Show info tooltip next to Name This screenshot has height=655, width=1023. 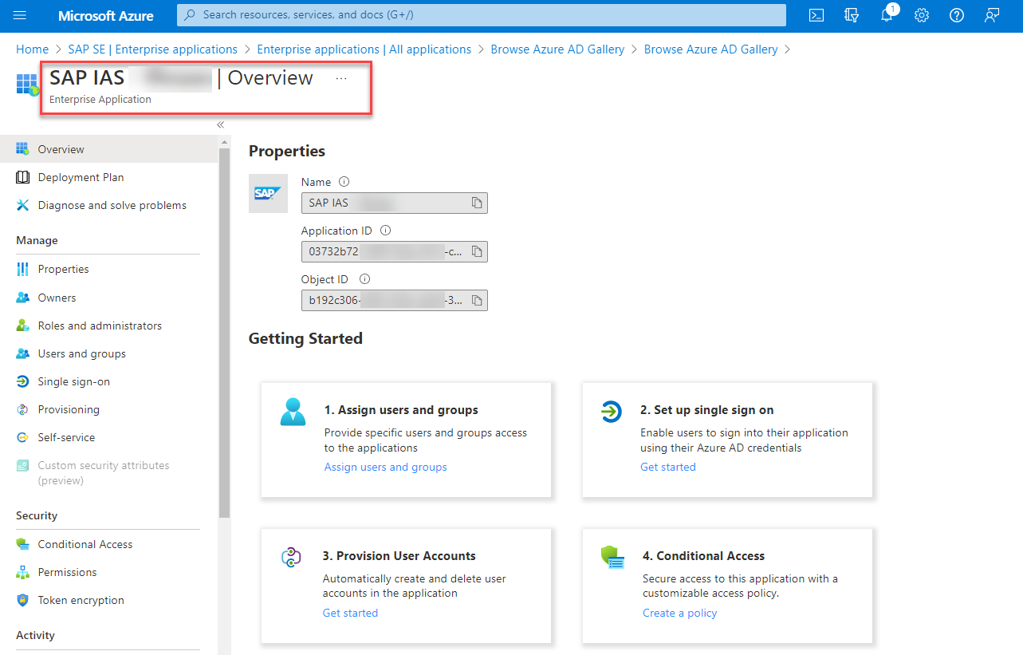click(344, 182)
